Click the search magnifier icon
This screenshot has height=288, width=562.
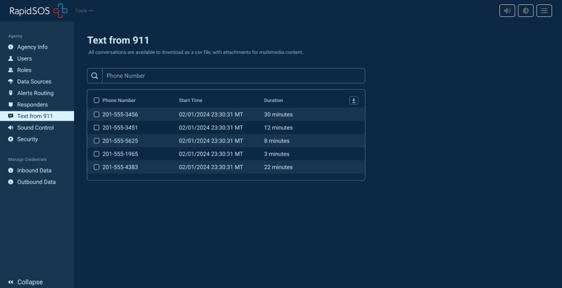(95, 76)
